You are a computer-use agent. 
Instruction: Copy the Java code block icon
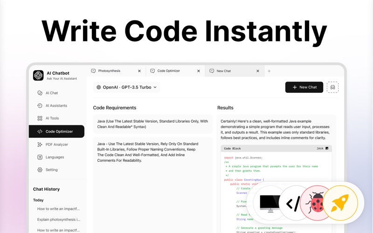pyautogui.click(x=327, y=148)
